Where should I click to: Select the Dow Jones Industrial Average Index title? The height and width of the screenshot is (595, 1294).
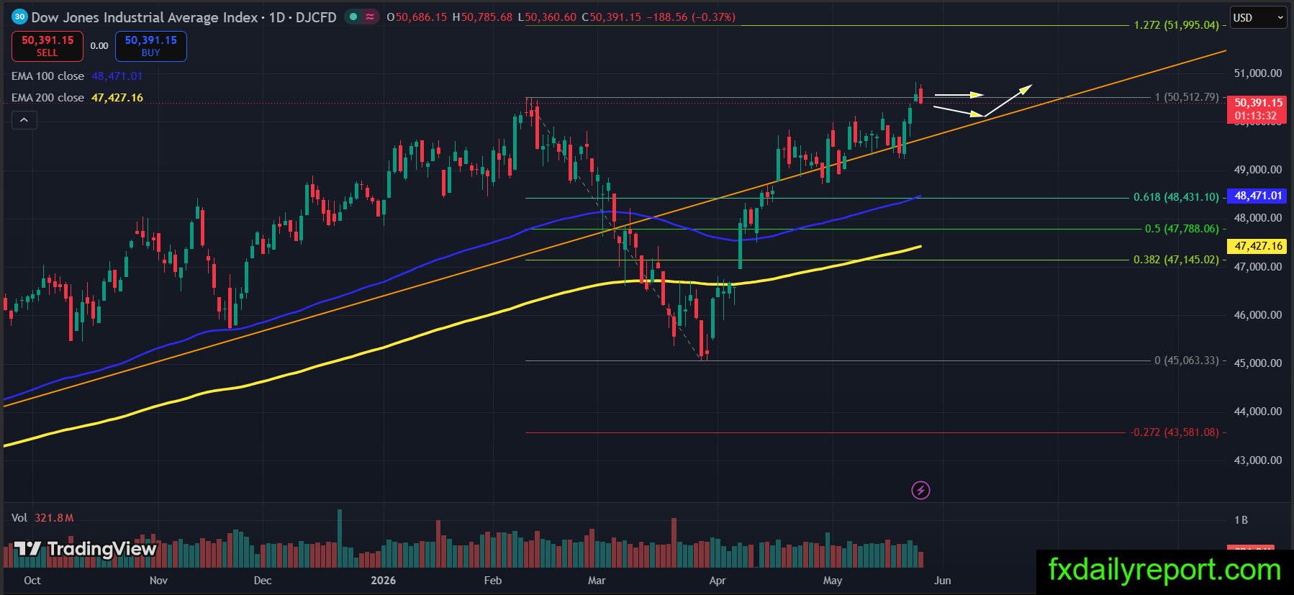tap(145, 17)
